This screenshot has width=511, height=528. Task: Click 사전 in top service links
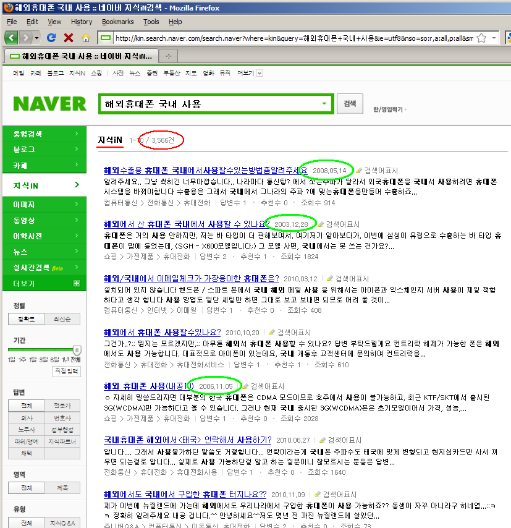[118, 73]
